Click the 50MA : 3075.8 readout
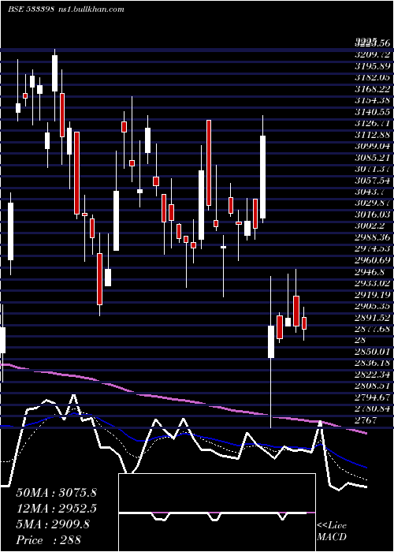 (x=56, y=493)
